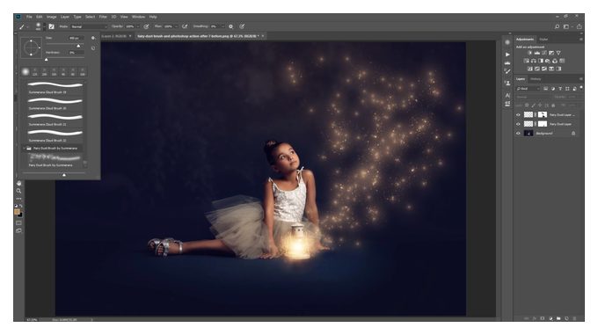Select Summerana Cloud Brush 19 stroke
The width and height of the screenshot is (598, 335).
coord(55,84)
